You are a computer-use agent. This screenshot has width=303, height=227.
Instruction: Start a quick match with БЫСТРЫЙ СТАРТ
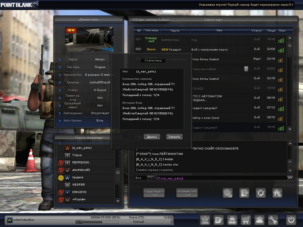point(154,193)
